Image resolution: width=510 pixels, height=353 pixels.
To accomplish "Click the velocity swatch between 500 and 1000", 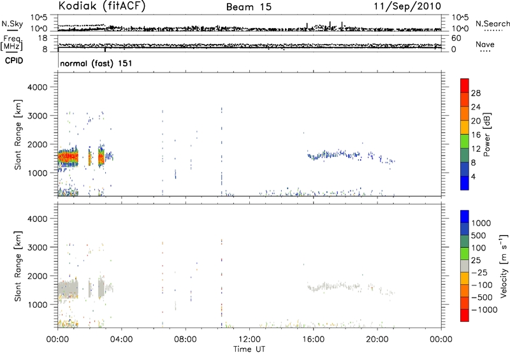I will click(465, 229).
